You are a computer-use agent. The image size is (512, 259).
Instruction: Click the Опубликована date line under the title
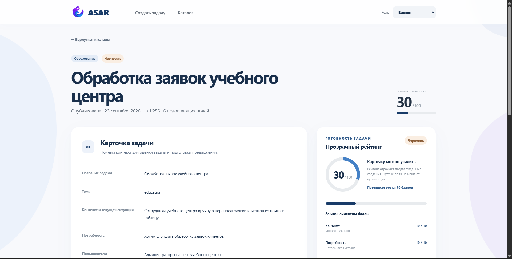(140, 111)
